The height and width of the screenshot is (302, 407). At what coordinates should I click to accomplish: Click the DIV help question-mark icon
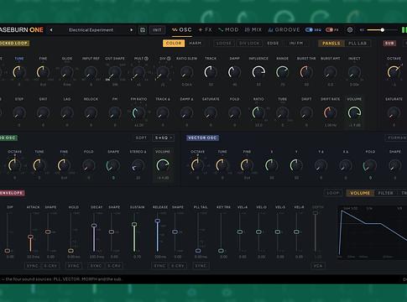coord(169,59)
